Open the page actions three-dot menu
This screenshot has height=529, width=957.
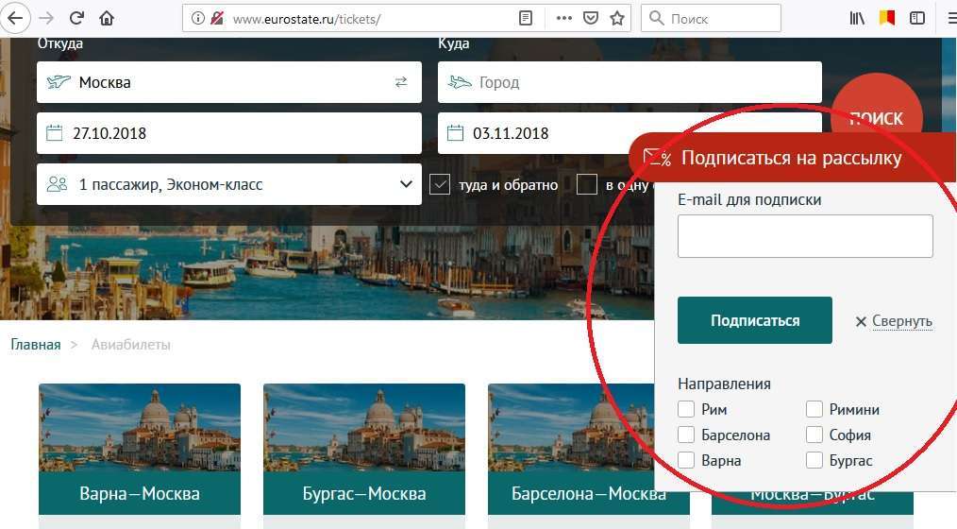click(563, 18)
